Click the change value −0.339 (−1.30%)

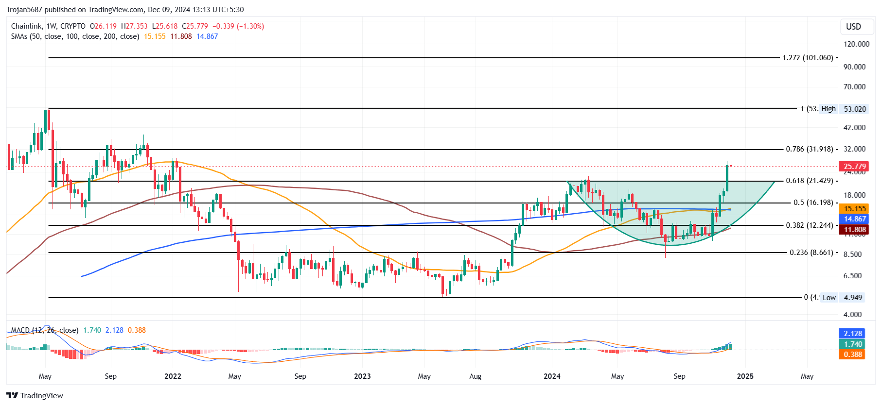coord(238,26)
